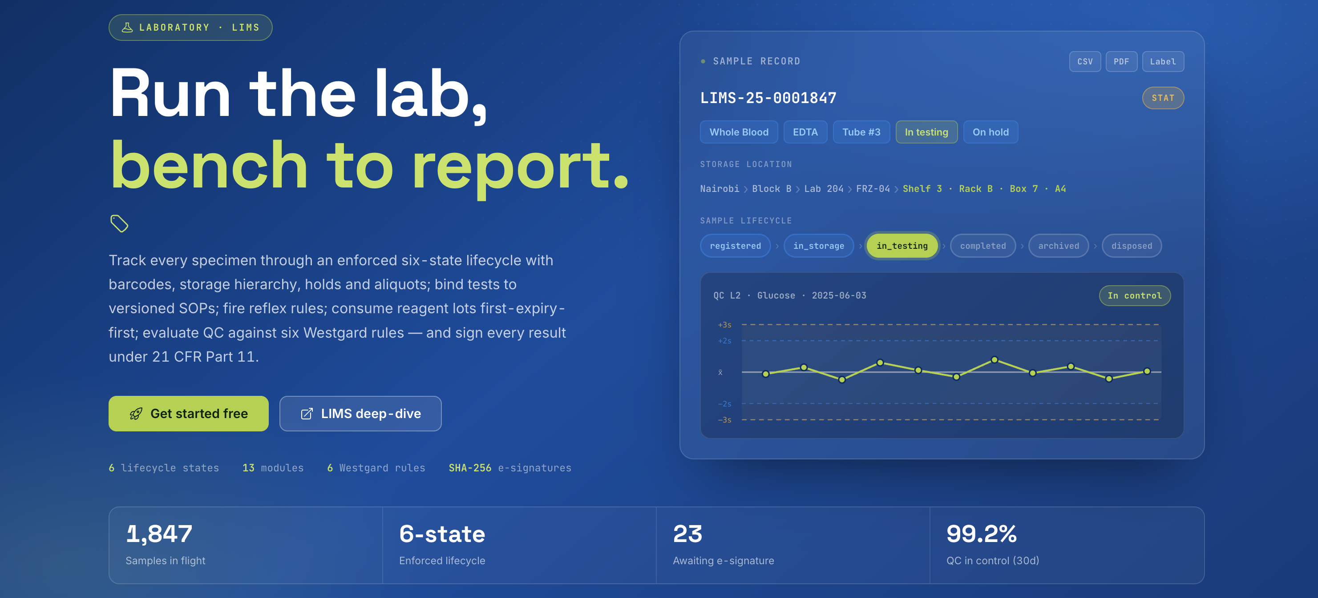Click the 13 modules stat
The height and width of the screenshot is (598, 1318).
click(273, 468)
